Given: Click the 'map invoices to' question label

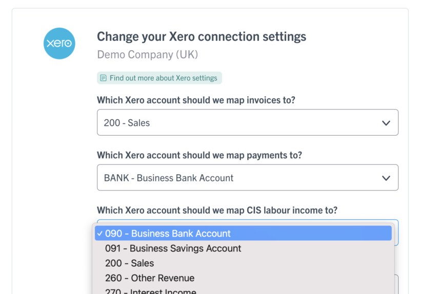Looking at the screenshot, I should point(196,100).
